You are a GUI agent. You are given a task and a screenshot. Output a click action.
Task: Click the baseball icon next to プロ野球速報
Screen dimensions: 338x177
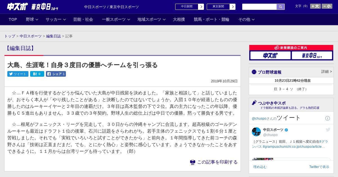click(x=254, y=72)
